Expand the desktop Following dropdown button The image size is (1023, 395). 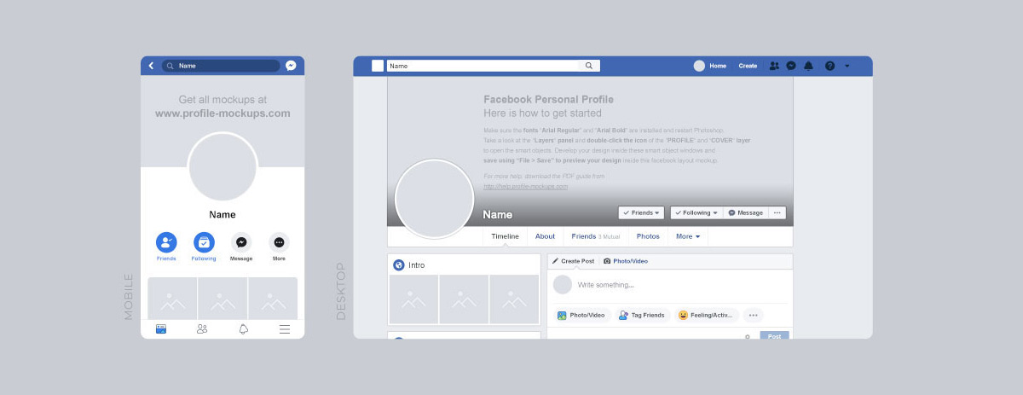click(x=696, y=212)
